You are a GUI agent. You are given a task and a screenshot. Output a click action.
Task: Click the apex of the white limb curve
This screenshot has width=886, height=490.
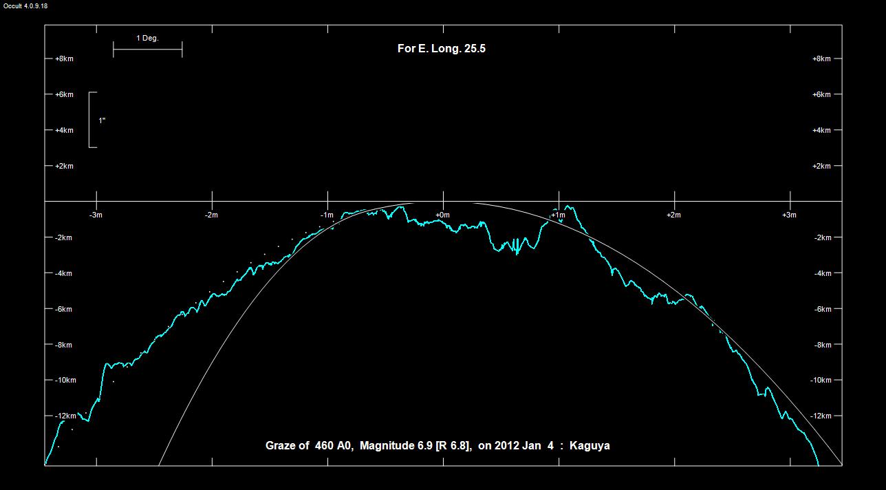tap(444, 202)
